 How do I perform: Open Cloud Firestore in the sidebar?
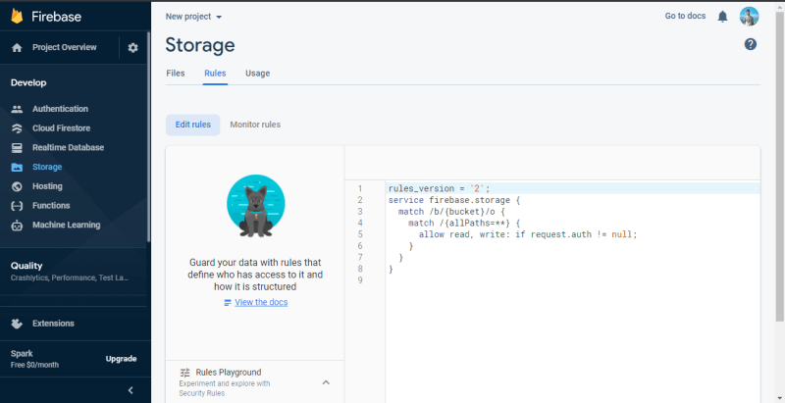(62, 128)
